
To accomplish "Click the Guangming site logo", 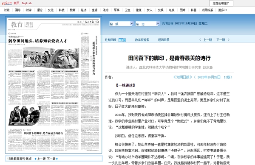I will [7, 3].
